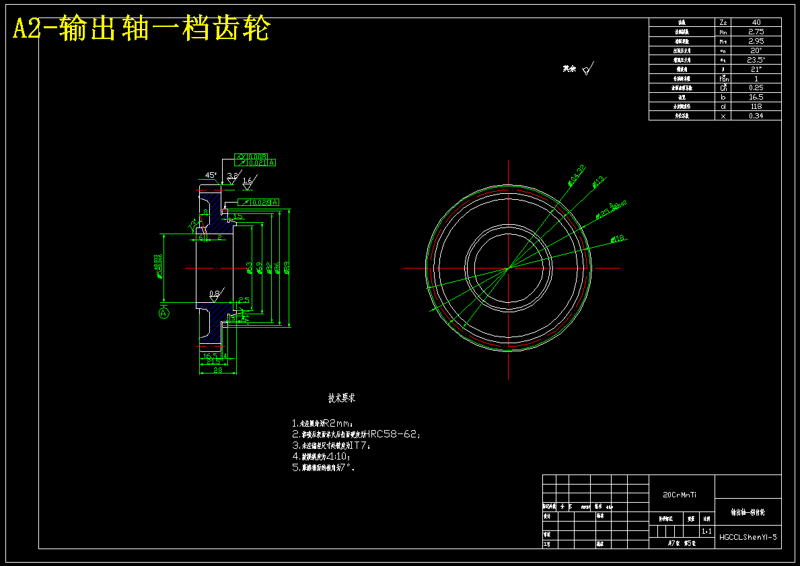Select the "28" width dimension
This screenshot has width=800, height=566.
[x=218, y=370]
